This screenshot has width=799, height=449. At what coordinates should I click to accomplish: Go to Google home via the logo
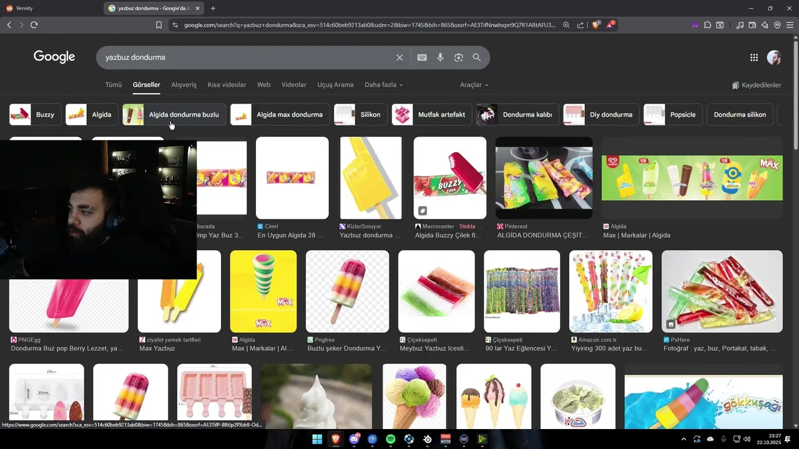coord(54,57)
